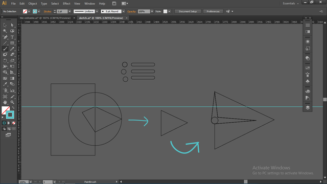The image size is (327, 184).
Task: Select the Gradient tool
Action: 12,78
